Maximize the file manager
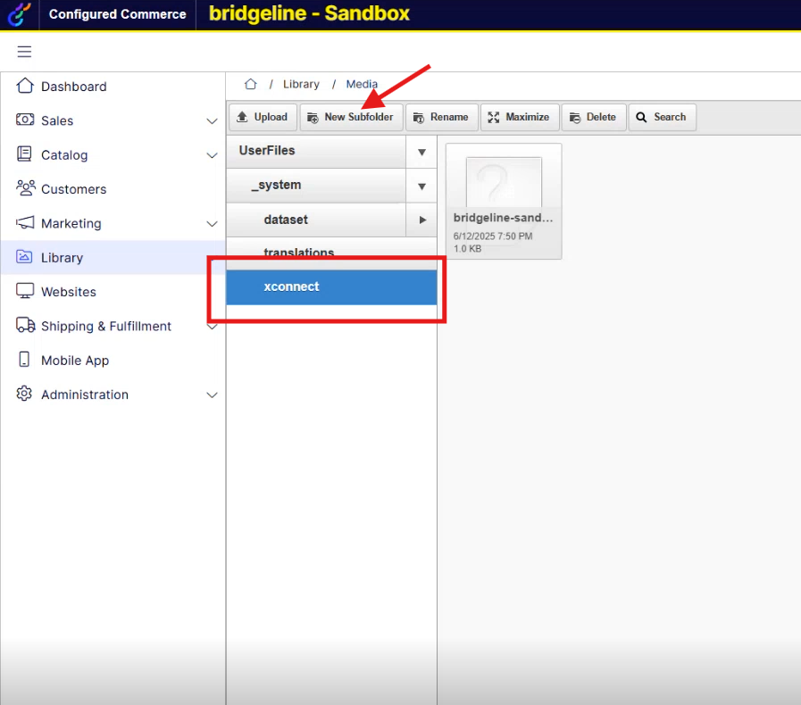Image resolution: width=801 pixels, height=705 pixels. pyautogui.click(x=520, y=117)
